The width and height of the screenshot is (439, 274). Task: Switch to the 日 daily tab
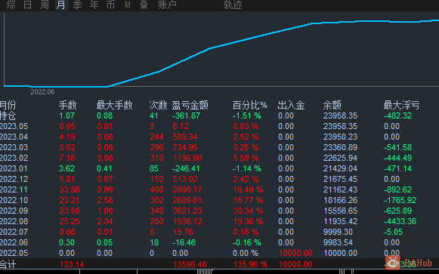pyautogui.click(x=27, y=5)
